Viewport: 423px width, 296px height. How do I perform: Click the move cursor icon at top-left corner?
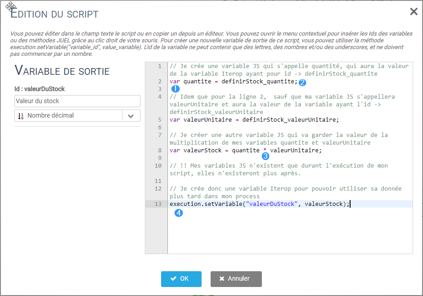pyautogui.click(x=11, y=6)
